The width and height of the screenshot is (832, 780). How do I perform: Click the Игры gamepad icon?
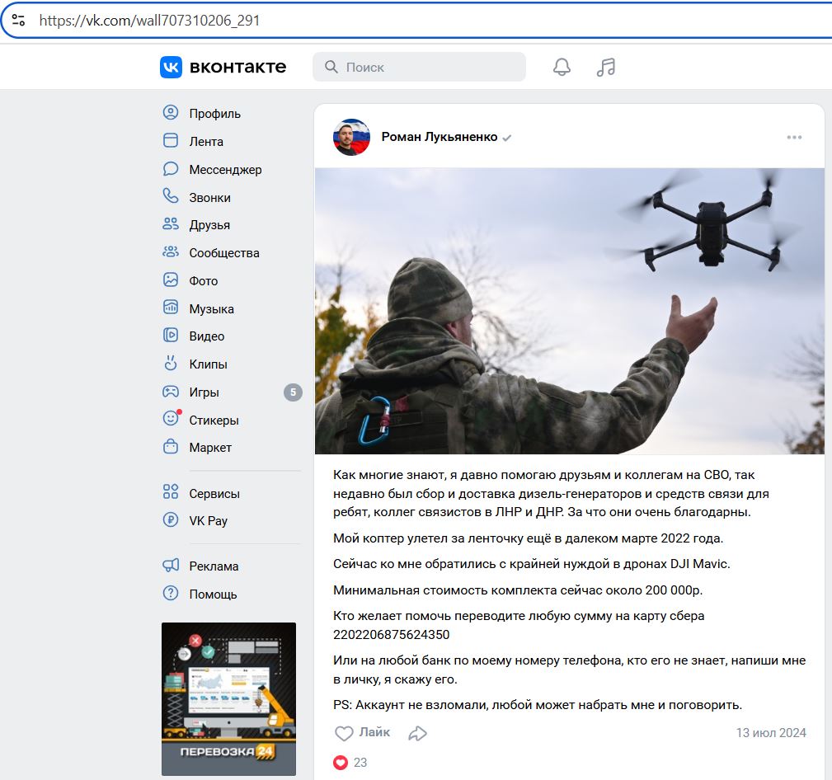click(171, 392)
